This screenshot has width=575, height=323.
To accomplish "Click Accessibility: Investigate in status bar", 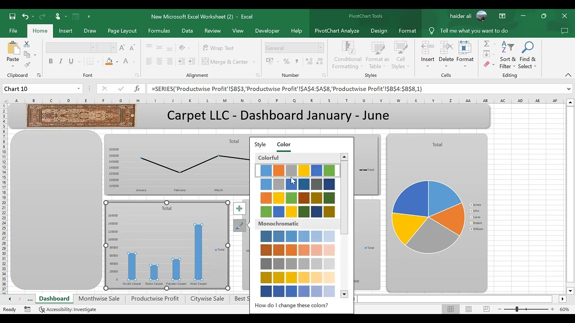I will [x=67, y=310].
